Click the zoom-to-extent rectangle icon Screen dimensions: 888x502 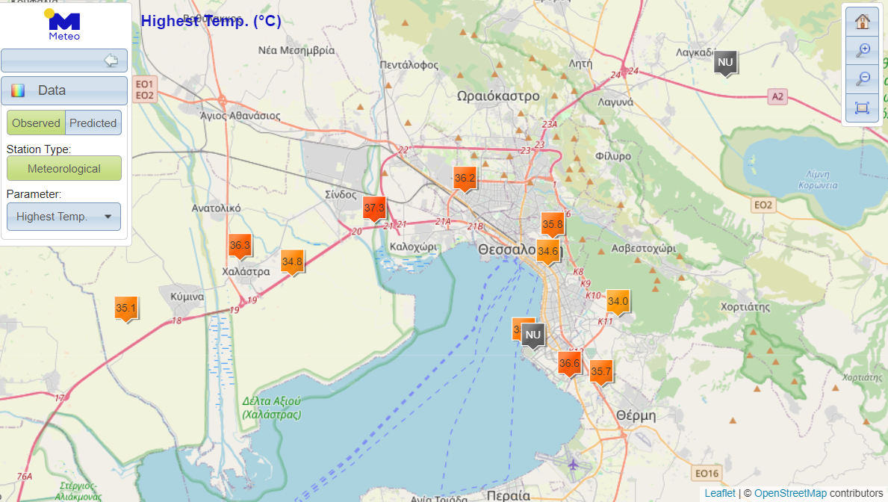pyautogui.click(x=862, y=107)
